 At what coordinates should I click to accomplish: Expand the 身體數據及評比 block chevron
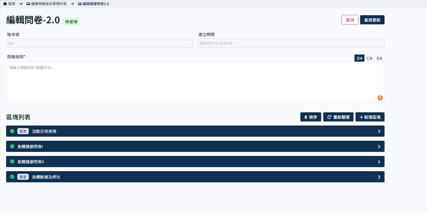(x=379, y=177)
